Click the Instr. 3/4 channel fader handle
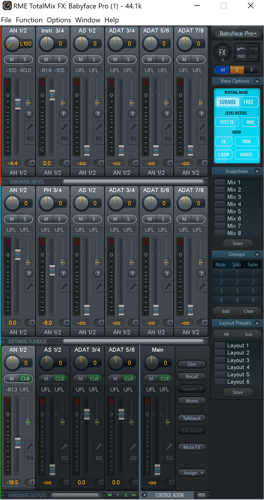 (x=52, y=95)
